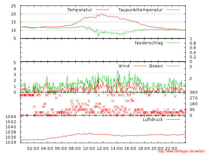Click the red Temperatur legend line
The image size is (206, 154).
click(102, 10)
